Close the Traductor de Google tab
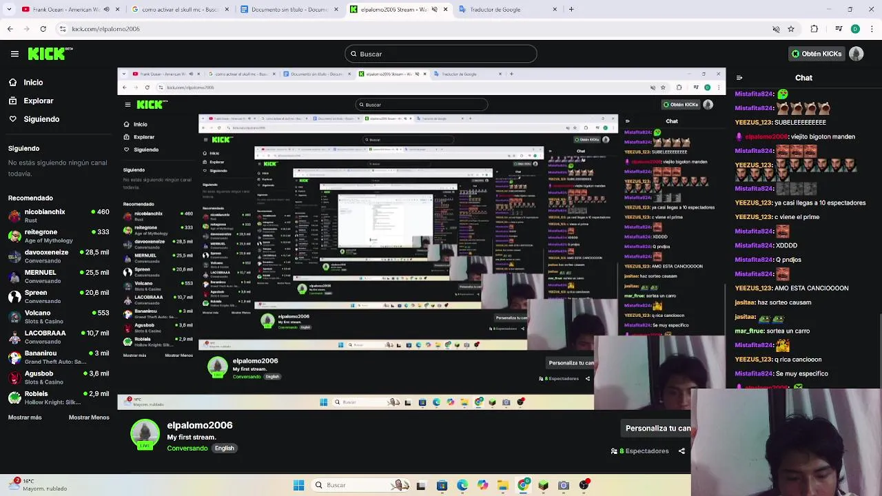The image size is (882, 496). (555, 10)
